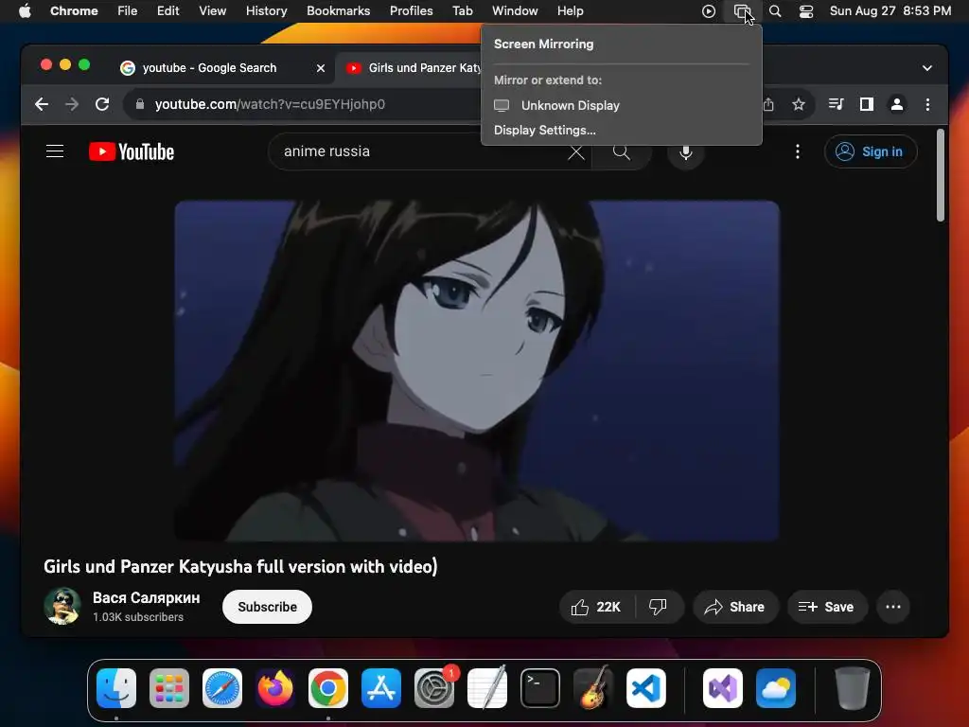The height and width of the screenshot is (727, 969).
Task: Open YouTube hamburger guide menu
Action: tap(55, 151)
